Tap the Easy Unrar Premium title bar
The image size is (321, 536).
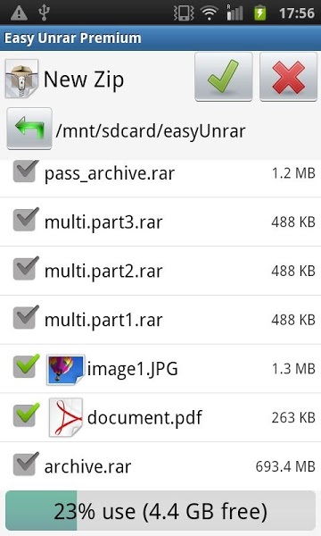tap(160, 38)
